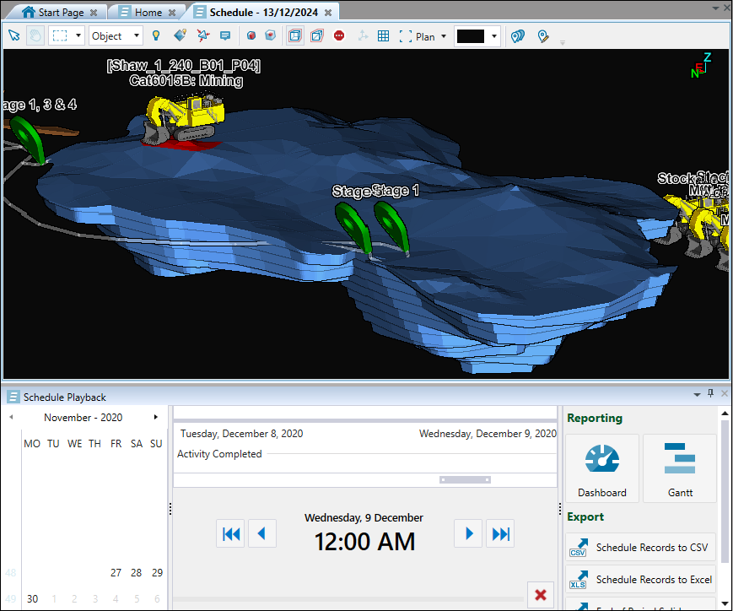The width and height of the screenshot is (733, 611).
Task: Click the black color swatch
Action: [470, 36]
